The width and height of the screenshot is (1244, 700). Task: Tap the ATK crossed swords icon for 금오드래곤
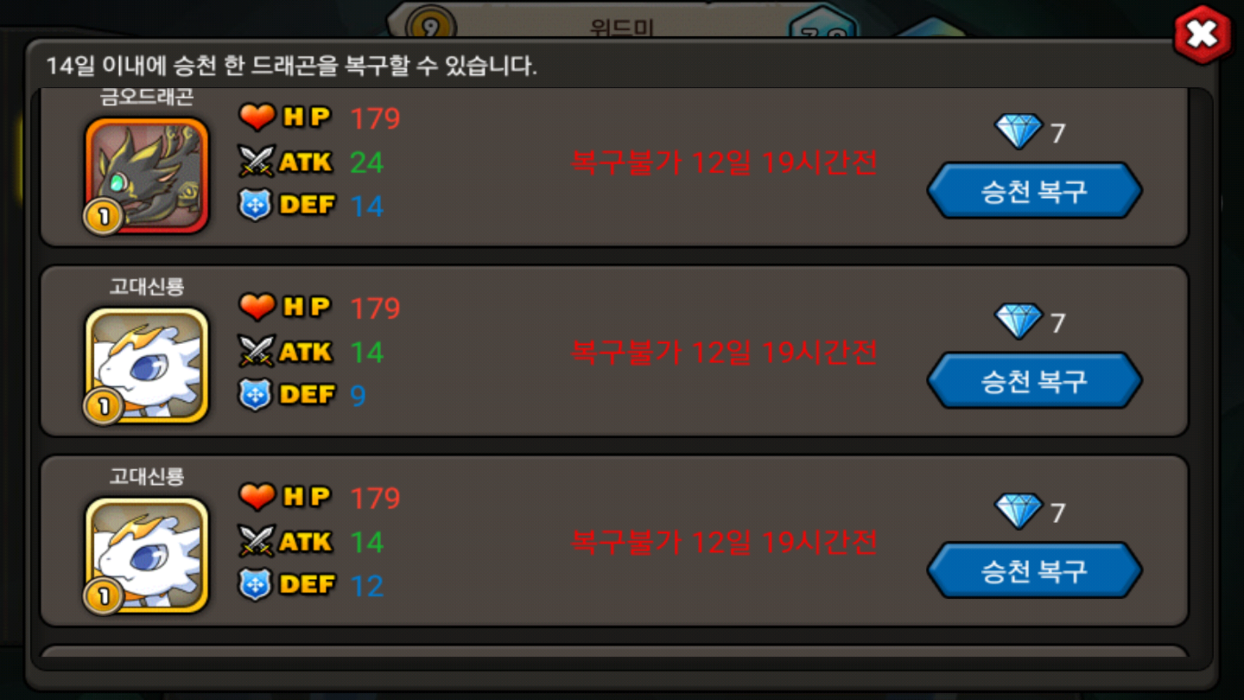coord(257,161)
